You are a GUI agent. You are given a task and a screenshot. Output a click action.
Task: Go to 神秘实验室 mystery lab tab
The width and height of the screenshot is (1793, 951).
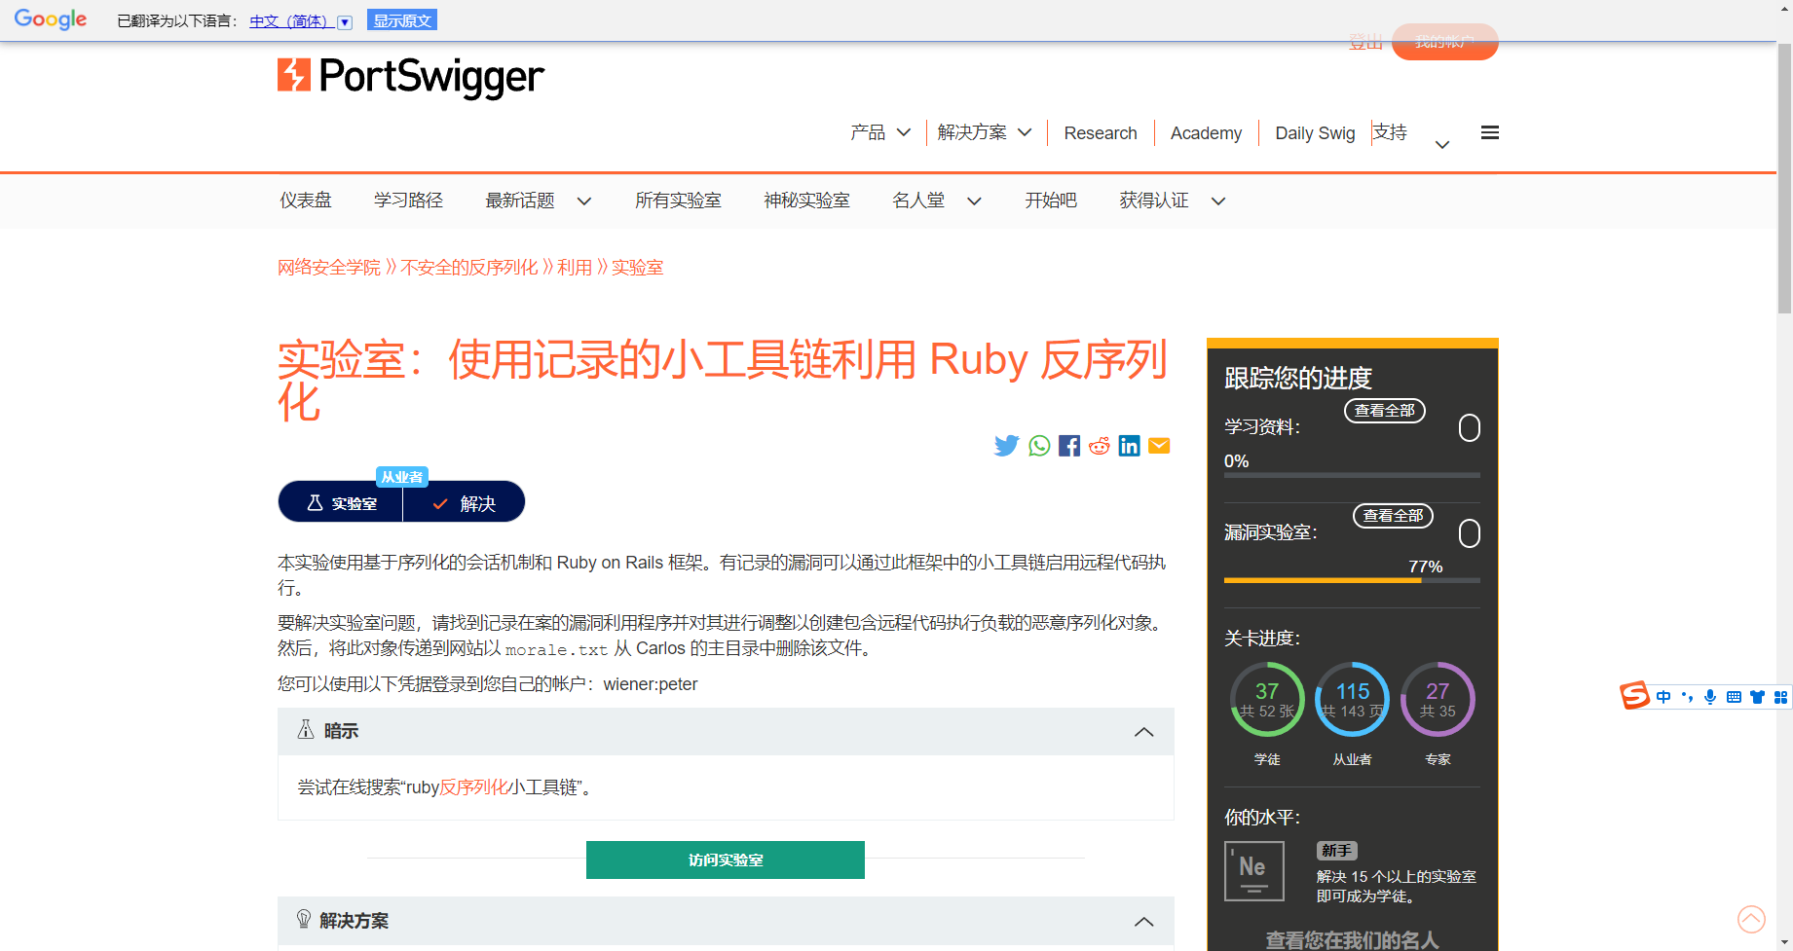[806, 201]
